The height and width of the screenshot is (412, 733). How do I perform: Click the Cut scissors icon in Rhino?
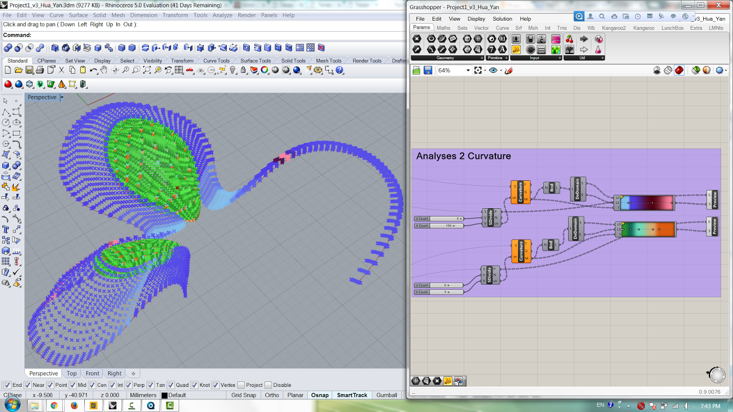(61, 70)
